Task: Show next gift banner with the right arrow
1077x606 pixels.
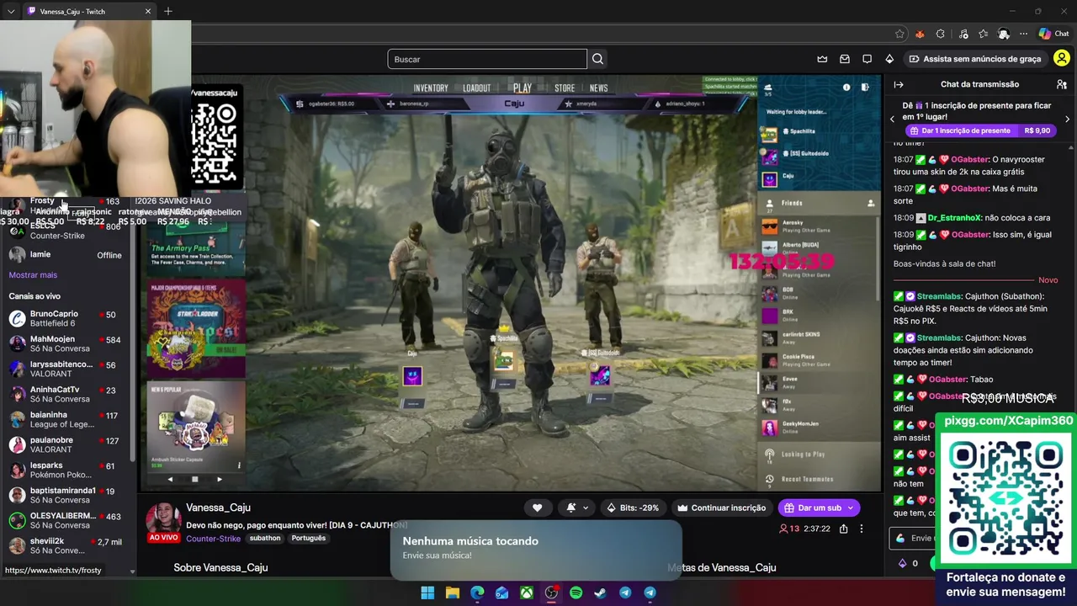Action: pyautogui.click(x=1067, y=119)
